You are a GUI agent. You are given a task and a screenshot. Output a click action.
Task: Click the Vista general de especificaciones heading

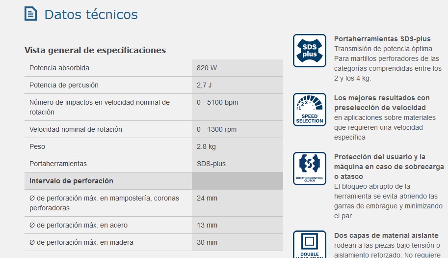point(95,50)
